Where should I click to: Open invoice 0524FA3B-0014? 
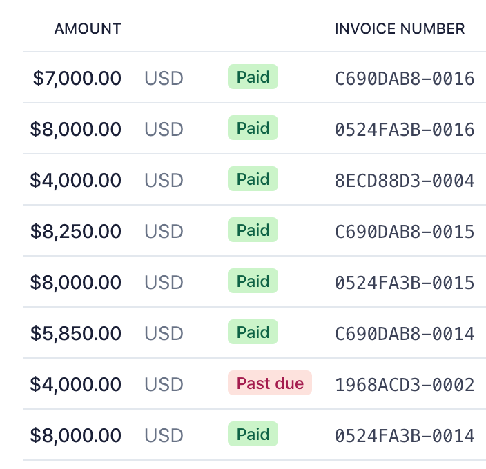tap(405, 436)
